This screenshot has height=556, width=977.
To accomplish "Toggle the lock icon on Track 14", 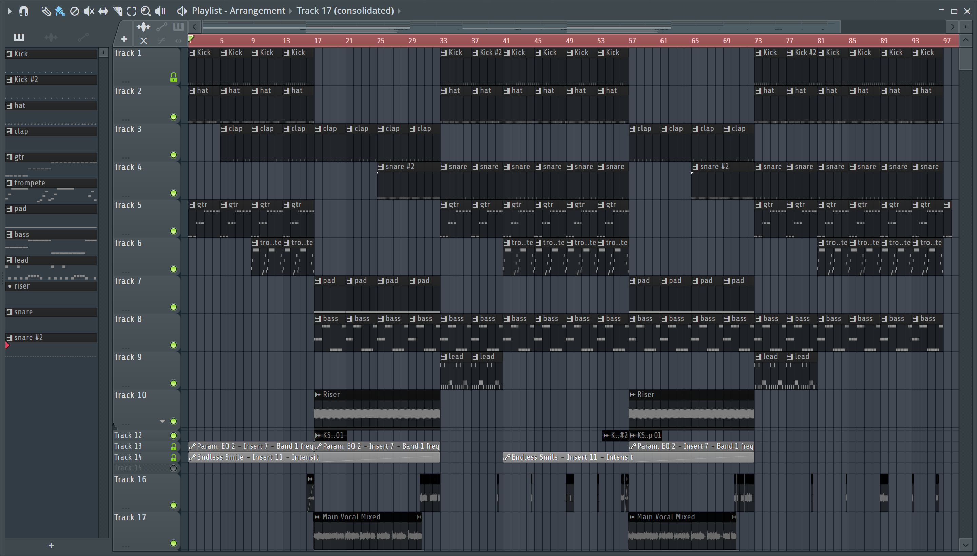I will point(173,457).
